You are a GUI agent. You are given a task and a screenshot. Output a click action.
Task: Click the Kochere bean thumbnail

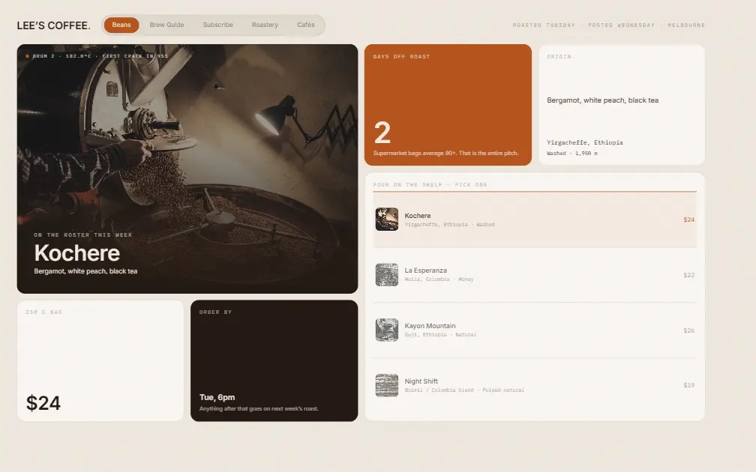387,219
